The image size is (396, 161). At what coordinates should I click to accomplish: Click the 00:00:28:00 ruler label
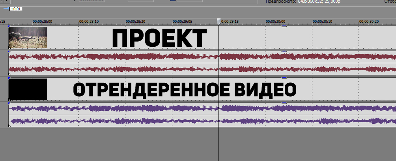(x=43, y=22)
